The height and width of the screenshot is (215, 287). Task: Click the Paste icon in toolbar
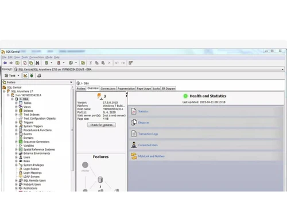pyautogui.click(x=103, y=62)
